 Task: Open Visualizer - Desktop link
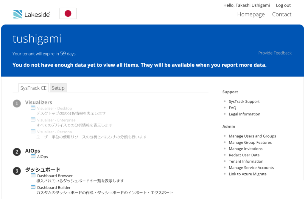(55, 108)
